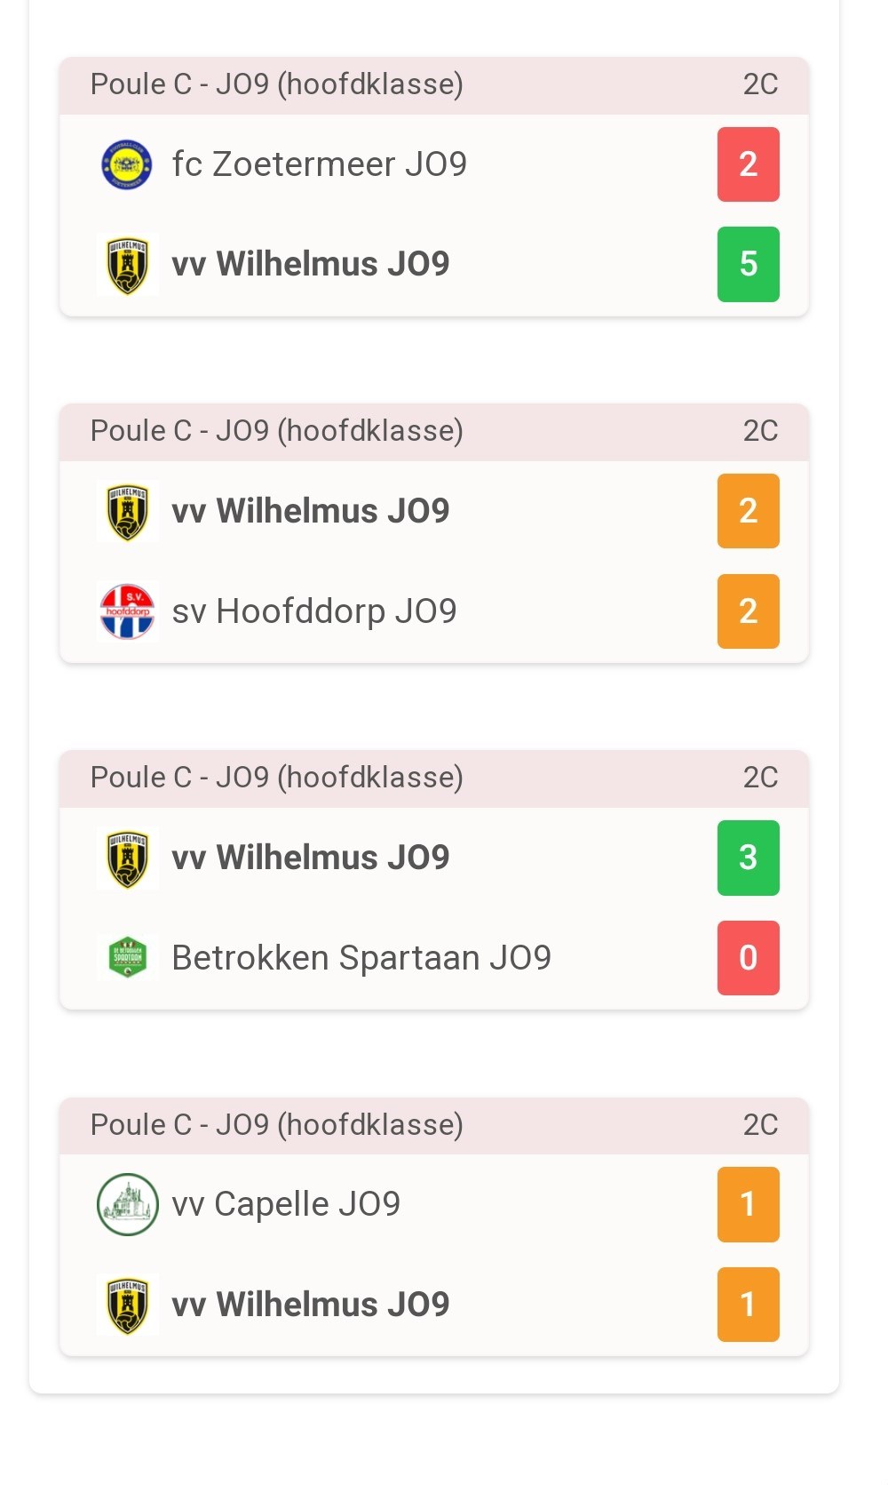Click the 2C label on the second card
Image resolution: width=888 pixels, height=1485 pixels.
click(761, 431)
